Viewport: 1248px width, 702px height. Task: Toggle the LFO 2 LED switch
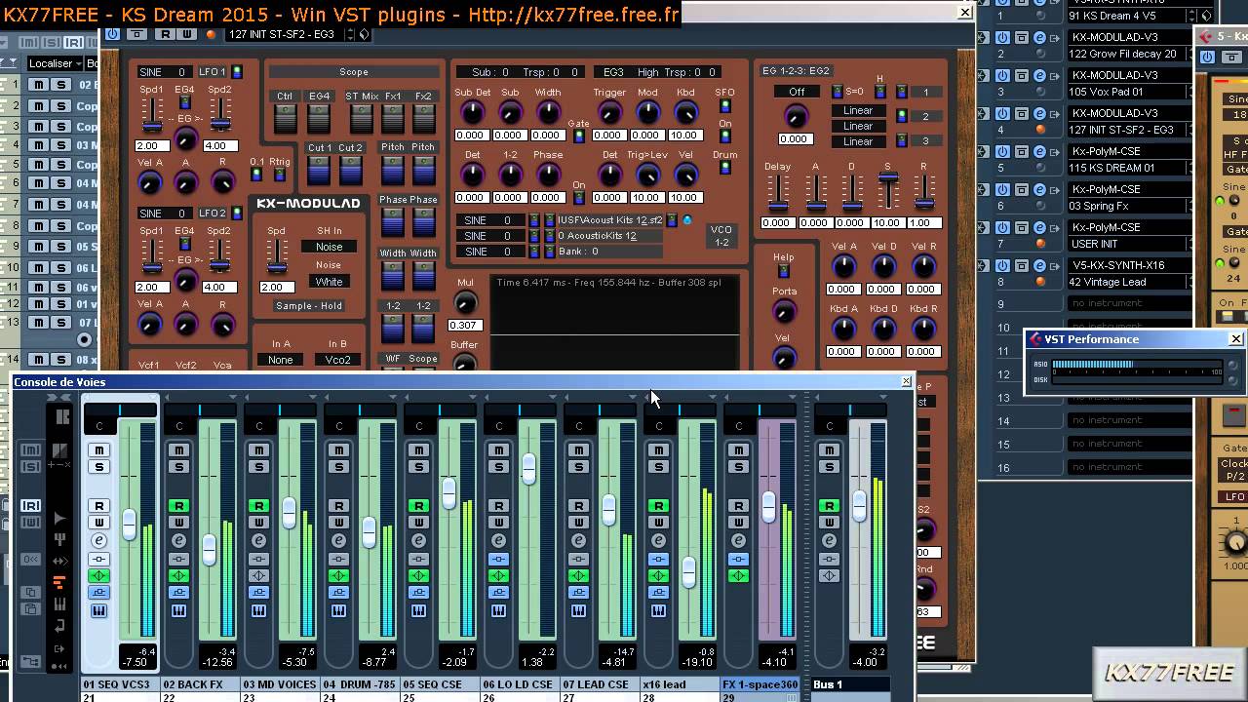[x=236, y=214]
